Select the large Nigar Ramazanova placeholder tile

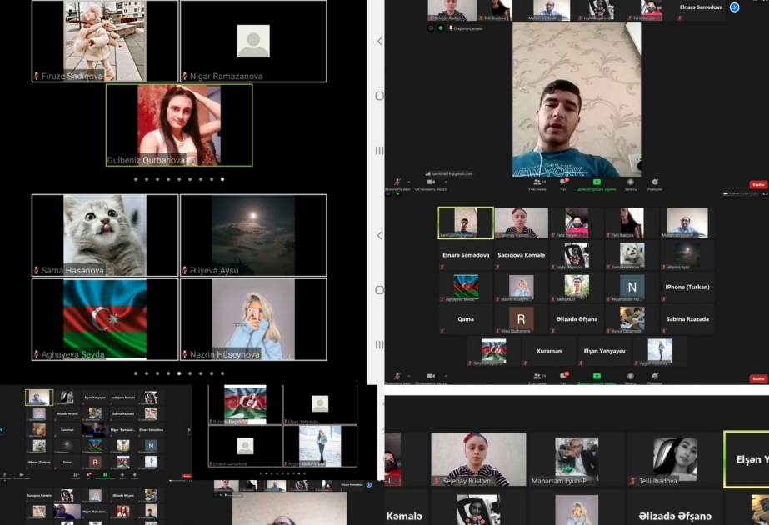[253, 41]
